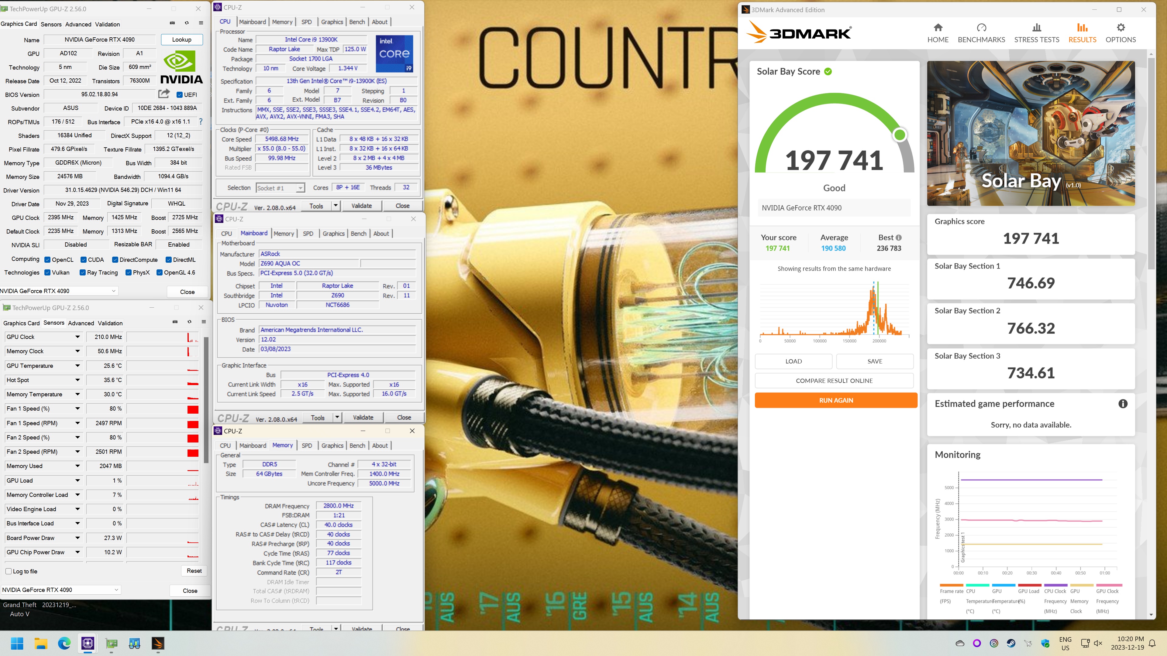Open Hot Spot sensor dropdown arrow
Image resolution: width=1167 pixels, height=656 pixels.
point(77,380)
